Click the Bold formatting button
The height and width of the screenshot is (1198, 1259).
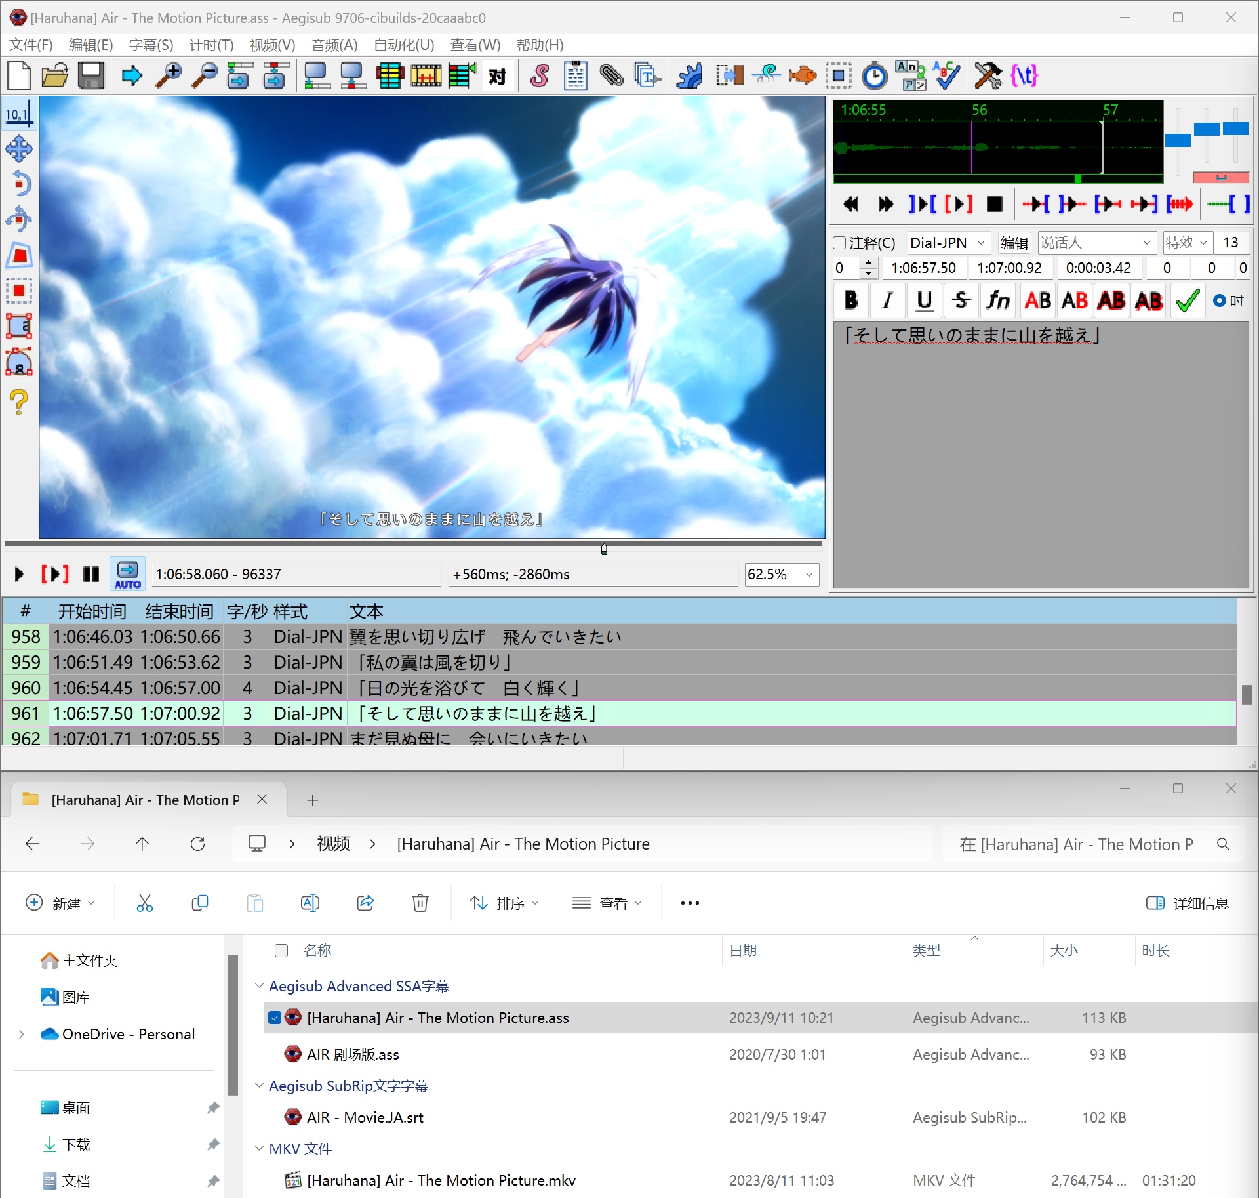851,300
